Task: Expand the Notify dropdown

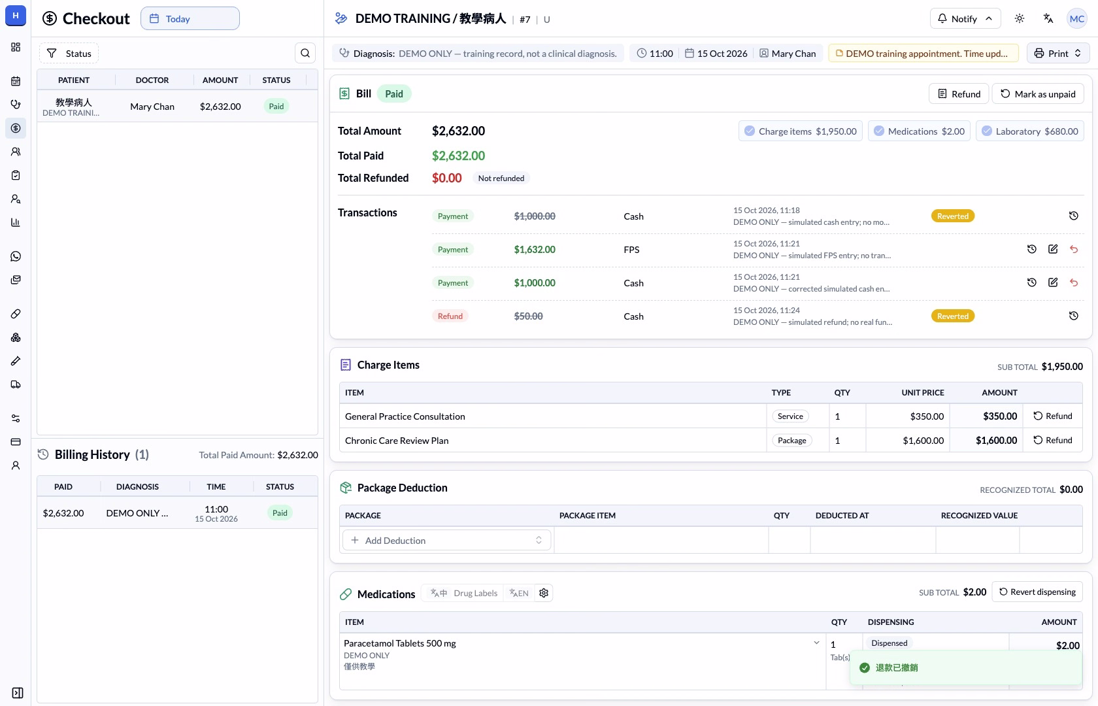Action: pyautogui.click(x=965, y=18)
